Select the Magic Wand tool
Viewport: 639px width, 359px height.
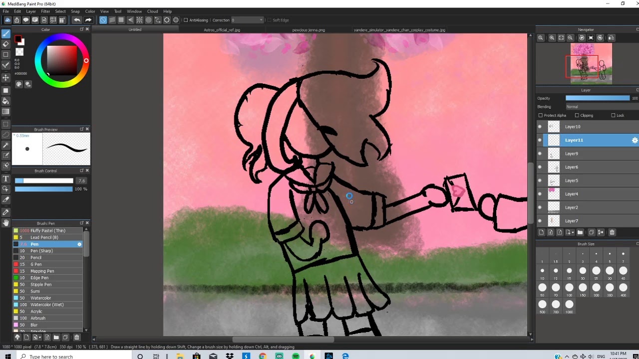click(6, 145)
